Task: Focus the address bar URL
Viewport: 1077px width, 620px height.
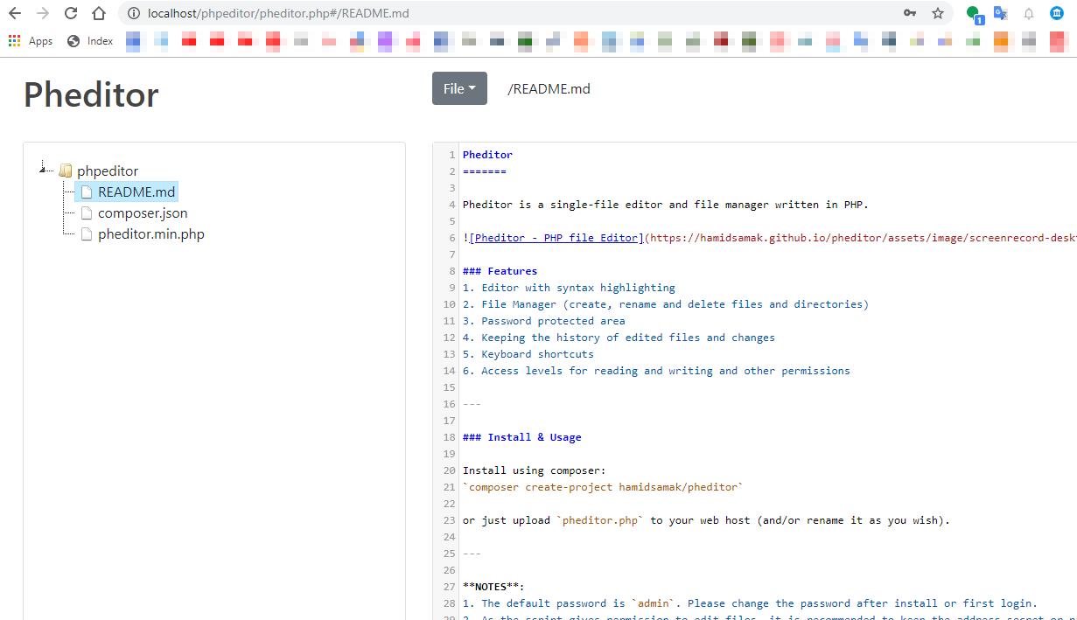Action: point(278,13)
